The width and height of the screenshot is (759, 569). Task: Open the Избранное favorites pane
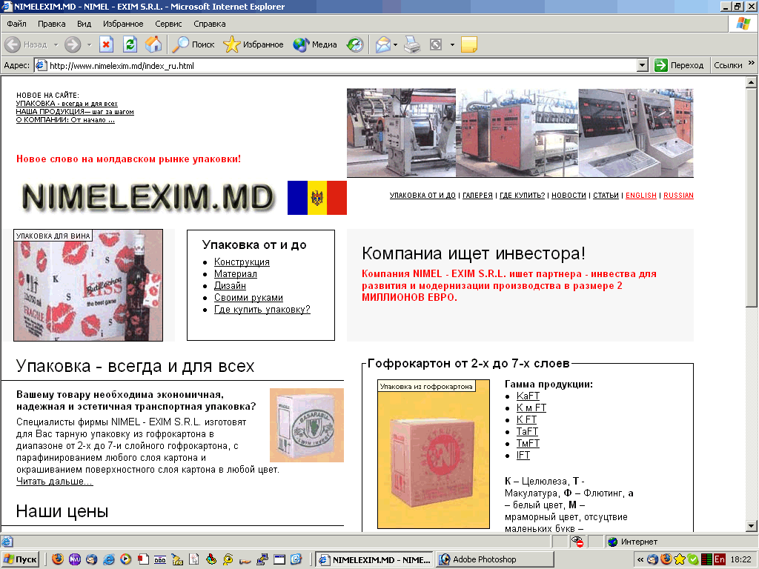253,44
